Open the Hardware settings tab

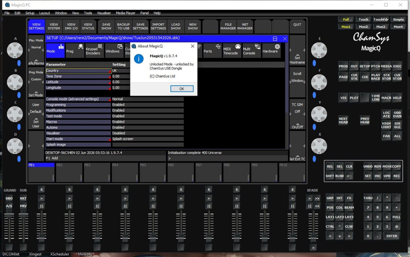(x=271, y=51)
